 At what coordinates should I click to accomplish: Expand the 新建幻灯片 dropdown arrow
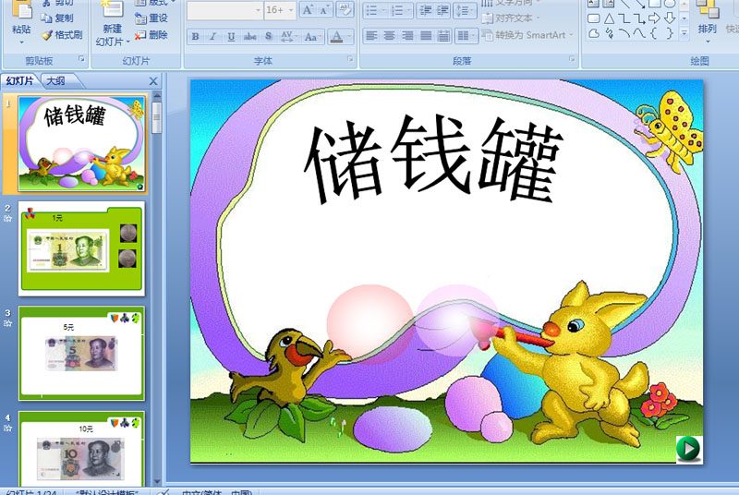(128, 42)
